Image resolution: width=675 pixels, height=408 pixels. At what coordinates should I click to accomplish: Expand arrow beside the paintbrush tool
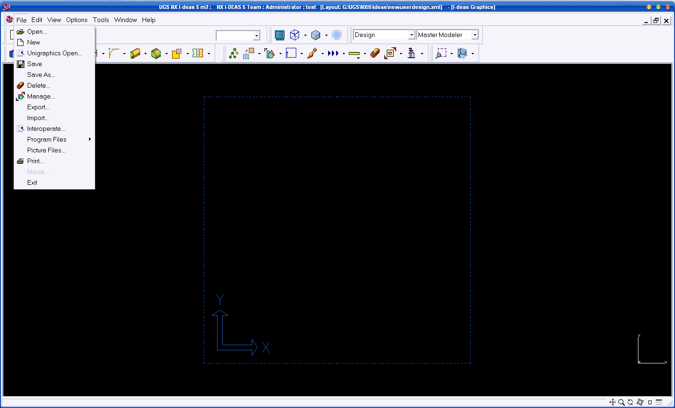[x=322, y=53]
